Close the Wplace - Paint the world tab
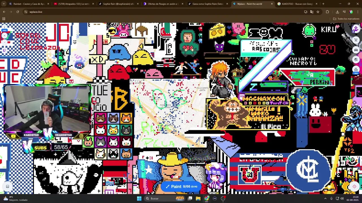 tap(272, 4)
